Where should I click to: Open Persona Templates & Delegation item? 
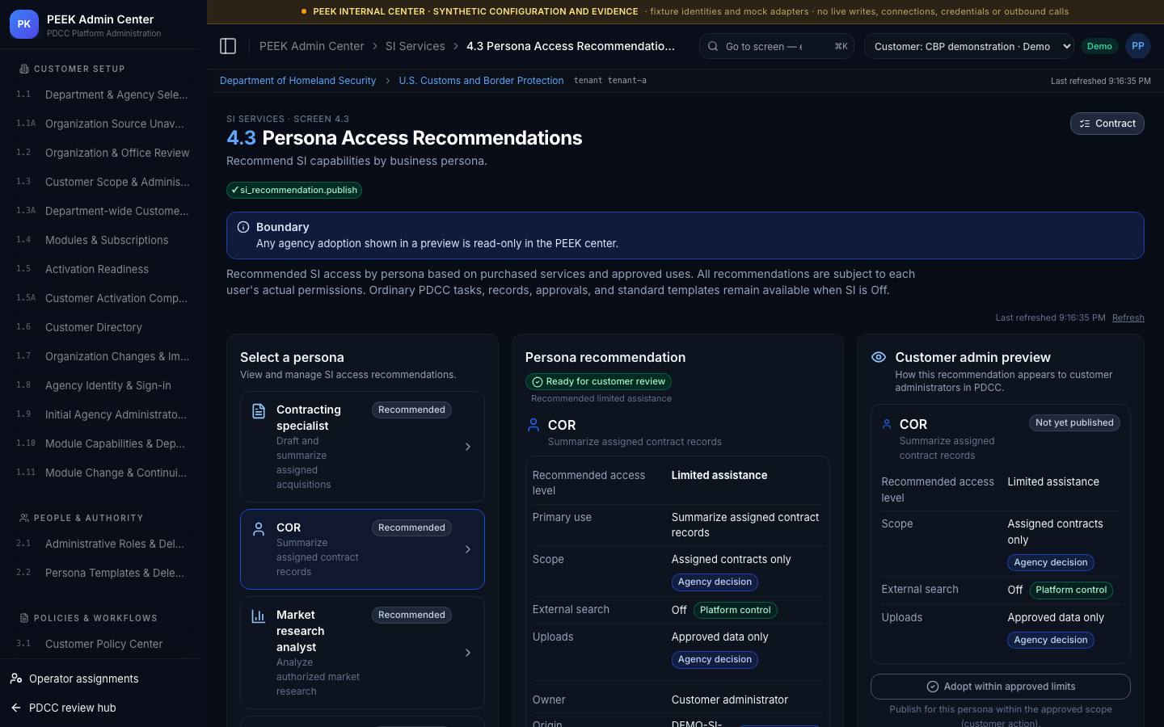click(103, 573)
